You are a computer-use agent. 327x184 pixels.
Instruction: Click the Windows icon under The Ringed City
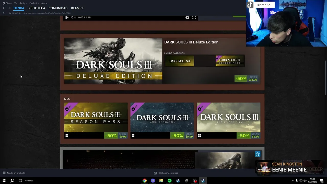coord(200,136)
